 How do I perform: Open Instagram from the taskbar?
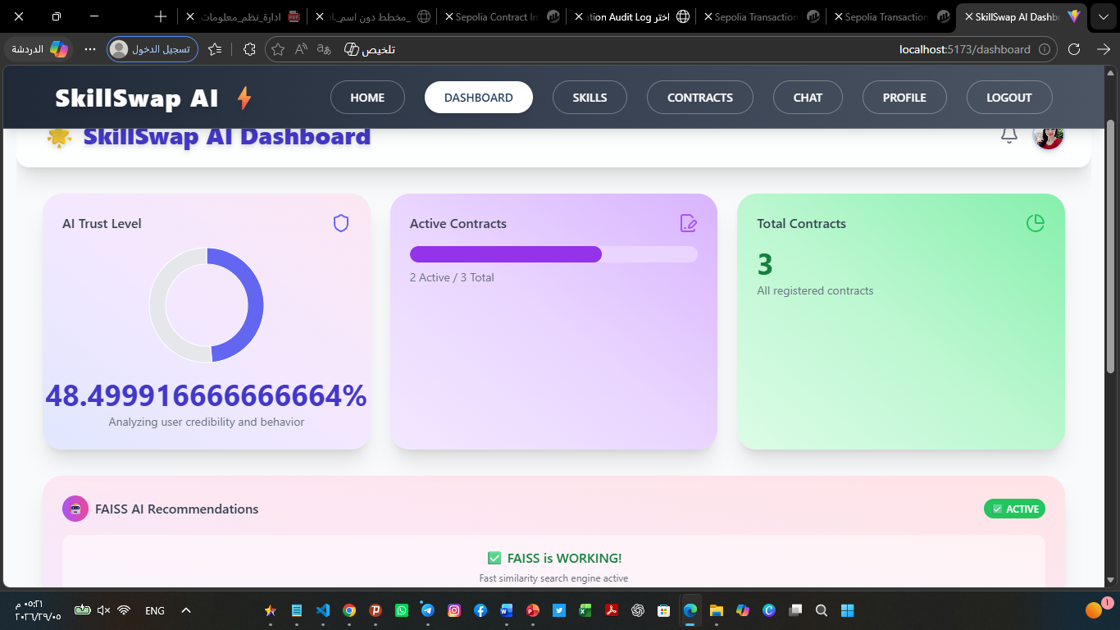(454, 610)
